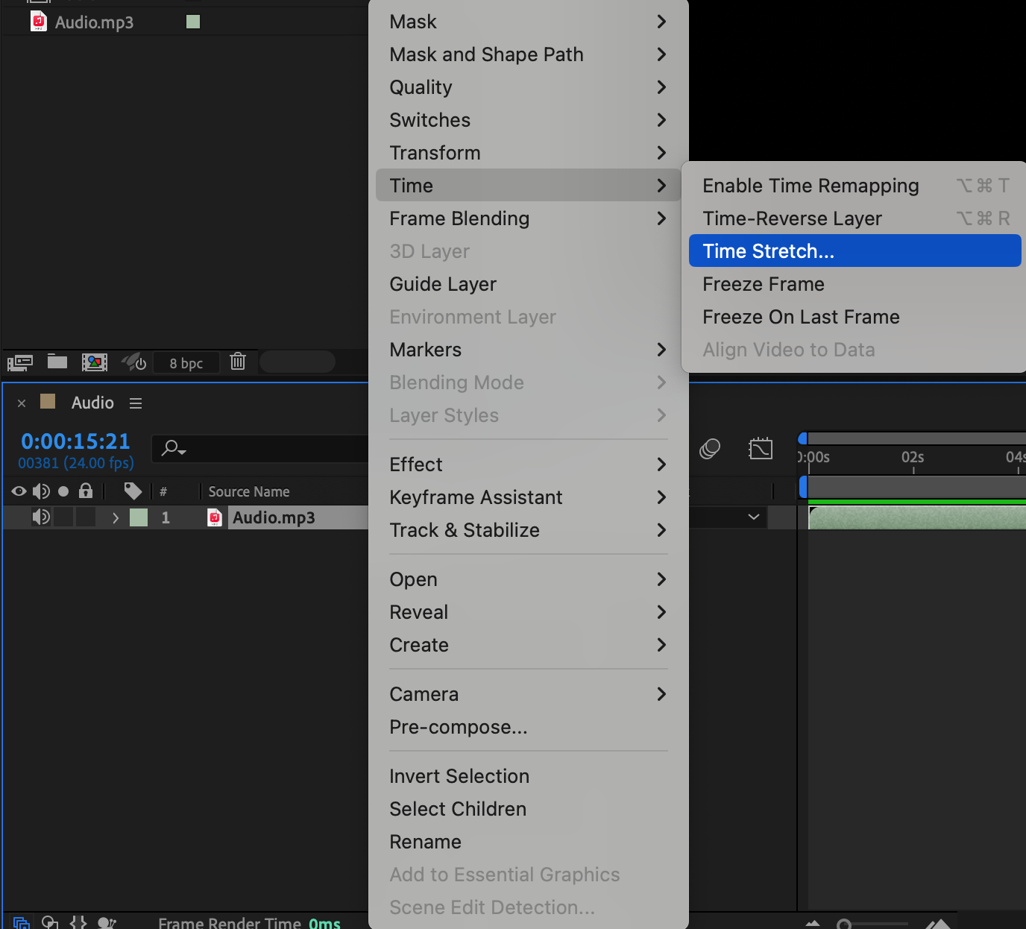
Task: Toggle solo switch on Audio.mp3 layer
Action: [x=64, y=517]
